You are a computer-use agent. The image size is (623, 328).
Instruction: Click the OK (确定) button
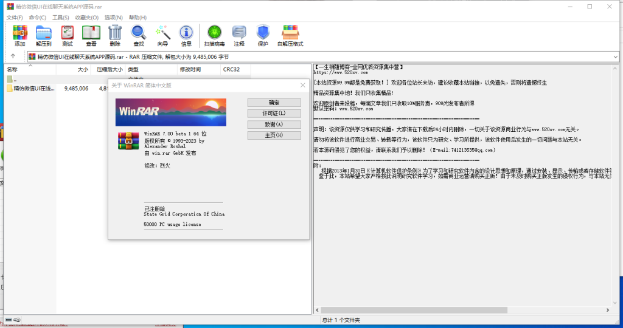[274, 102]
